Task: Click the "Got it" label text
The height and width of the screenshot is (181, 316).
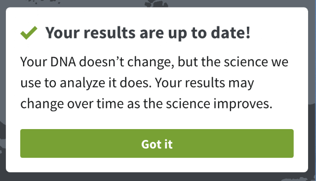Action: point(157,144)
